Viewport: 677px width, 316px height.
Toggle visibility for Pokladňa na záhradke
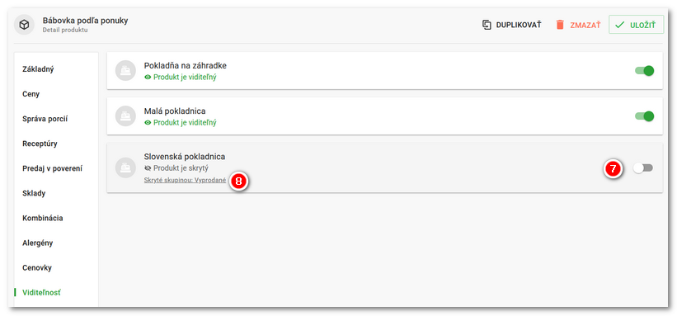pyautogui.click(x=644, y=71)
